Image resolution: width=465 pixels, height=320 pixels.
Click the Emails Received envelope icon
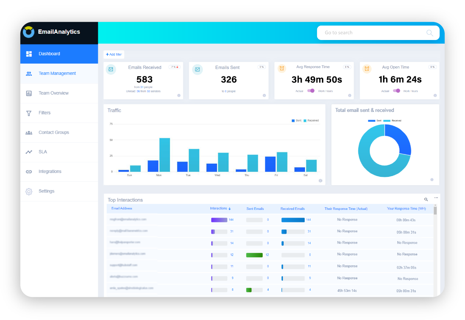click(111, 69)
